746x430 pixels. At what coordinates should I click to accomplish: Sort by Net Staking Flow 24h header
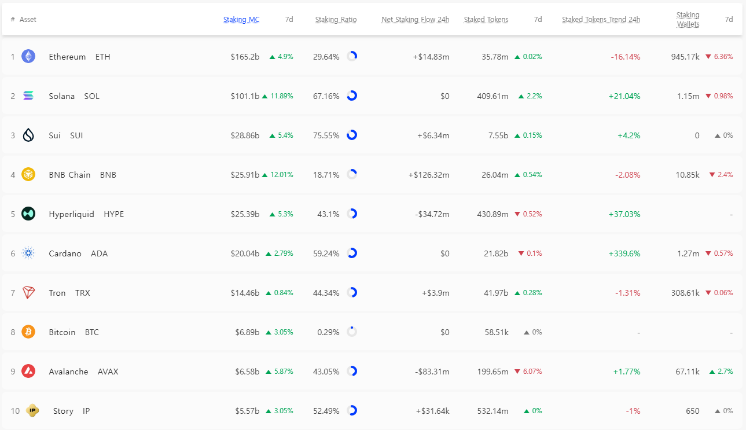tap(416, 19)
